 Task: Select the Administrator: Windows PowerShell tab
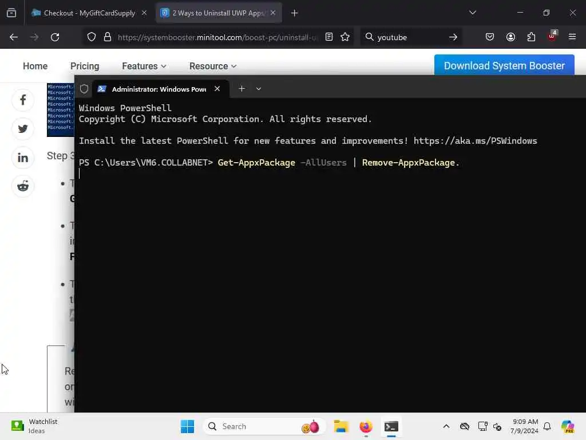point(161,89)
